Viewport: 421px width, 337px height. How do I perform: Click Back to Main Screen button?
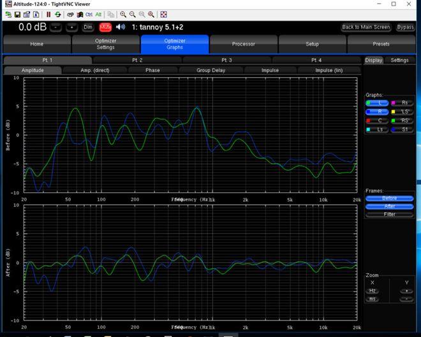366,27
